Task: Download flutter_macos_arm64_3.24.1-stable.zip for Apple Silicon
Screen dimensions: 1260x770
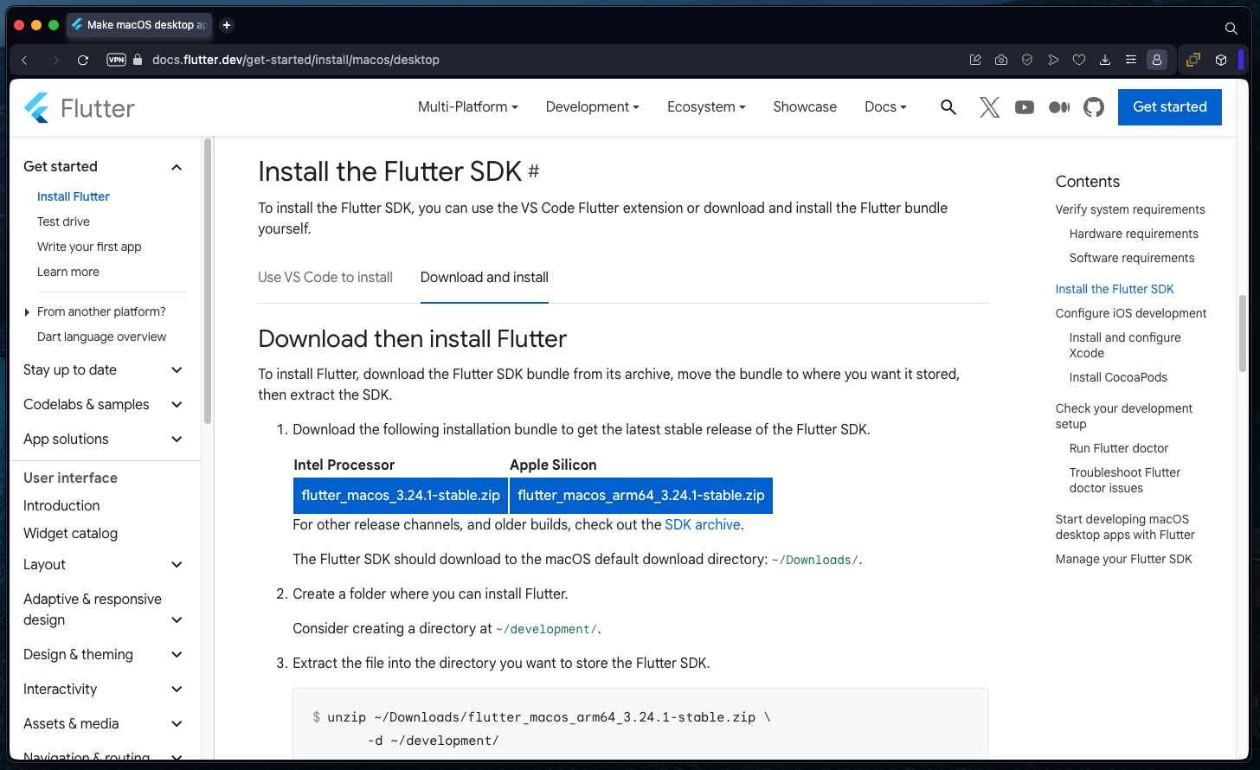Action: (640, 496)
